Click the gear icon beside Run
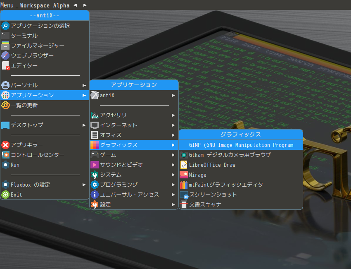The height and width of the screenshot is (269, 351). [x=5, y=165]
